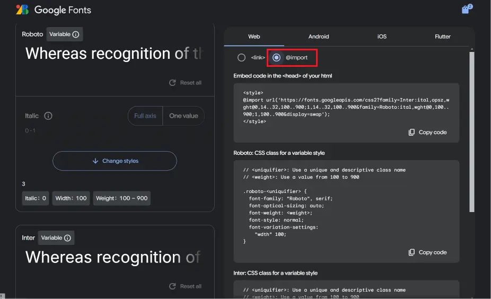Copy the Roboto CSS class code
Screen dimensions: 491x299
click(x=427, y=252)
